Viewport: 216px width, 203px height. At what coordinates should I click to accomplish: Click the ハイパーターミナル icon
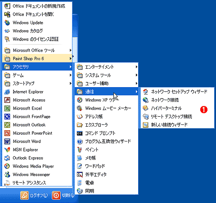click(145, 108)
